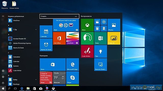The height and width of the screenshot is (91, 163).
Task: Open the Remote Desktop tile
Action: coord(101,65)
